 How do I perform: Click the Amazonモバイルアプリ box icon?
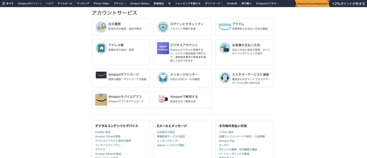[101, 100]
